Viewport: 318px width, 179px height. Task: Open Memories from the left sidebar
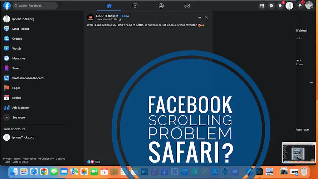pos(19,58)
